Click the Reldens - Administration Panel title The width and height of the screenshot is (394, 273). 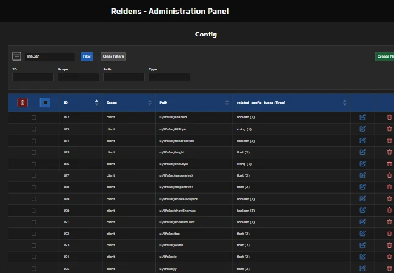[x=170, y=12]
